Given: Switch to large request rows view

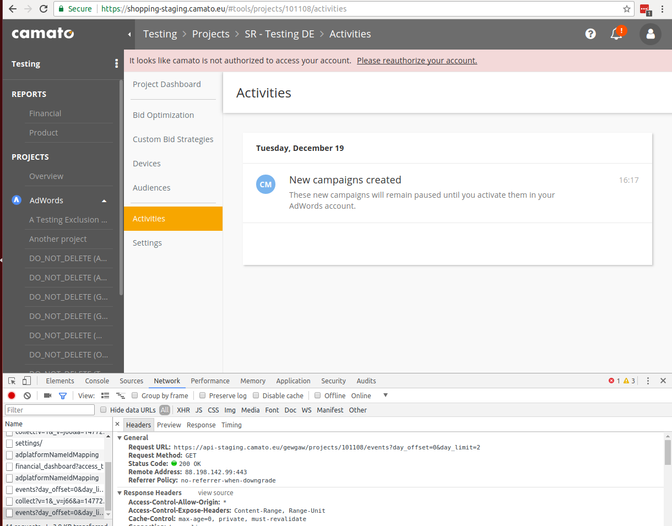Looking at the screenshot, I should tap(105, 395).
